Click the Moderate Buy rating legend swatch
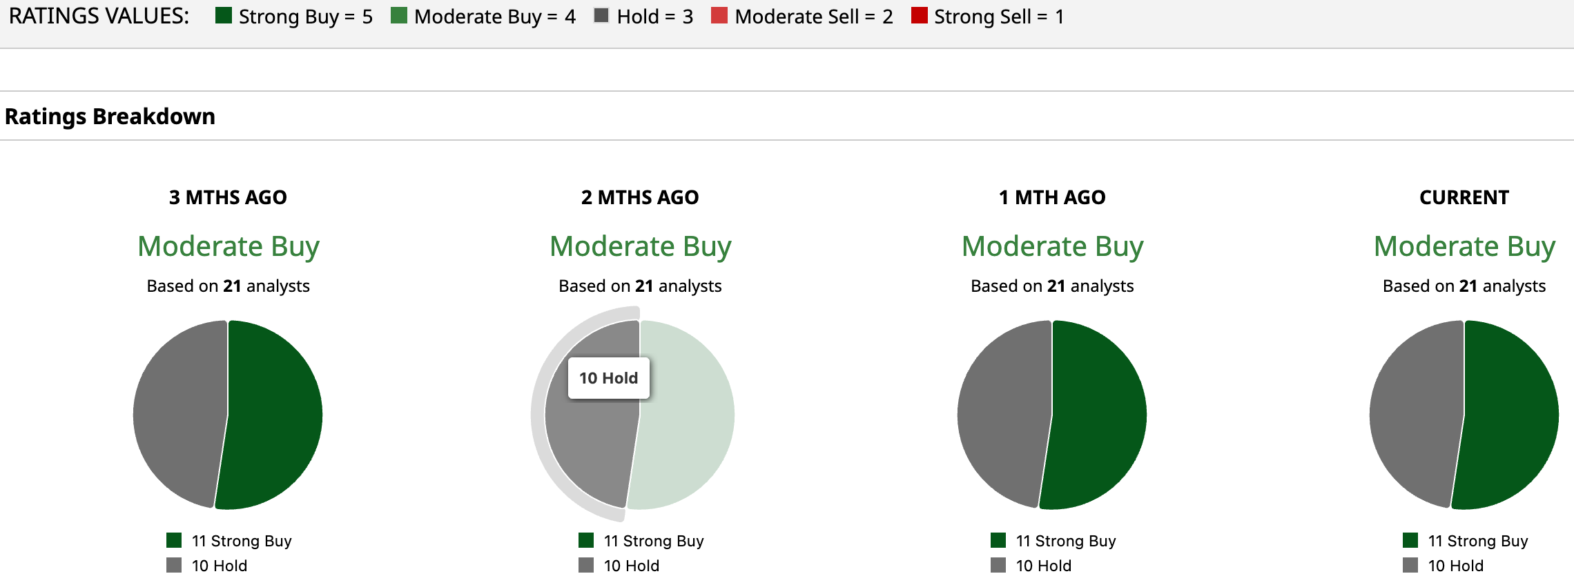Image resolution: width=1574 pixels, height=585 pixels. (x=398, y=15)
